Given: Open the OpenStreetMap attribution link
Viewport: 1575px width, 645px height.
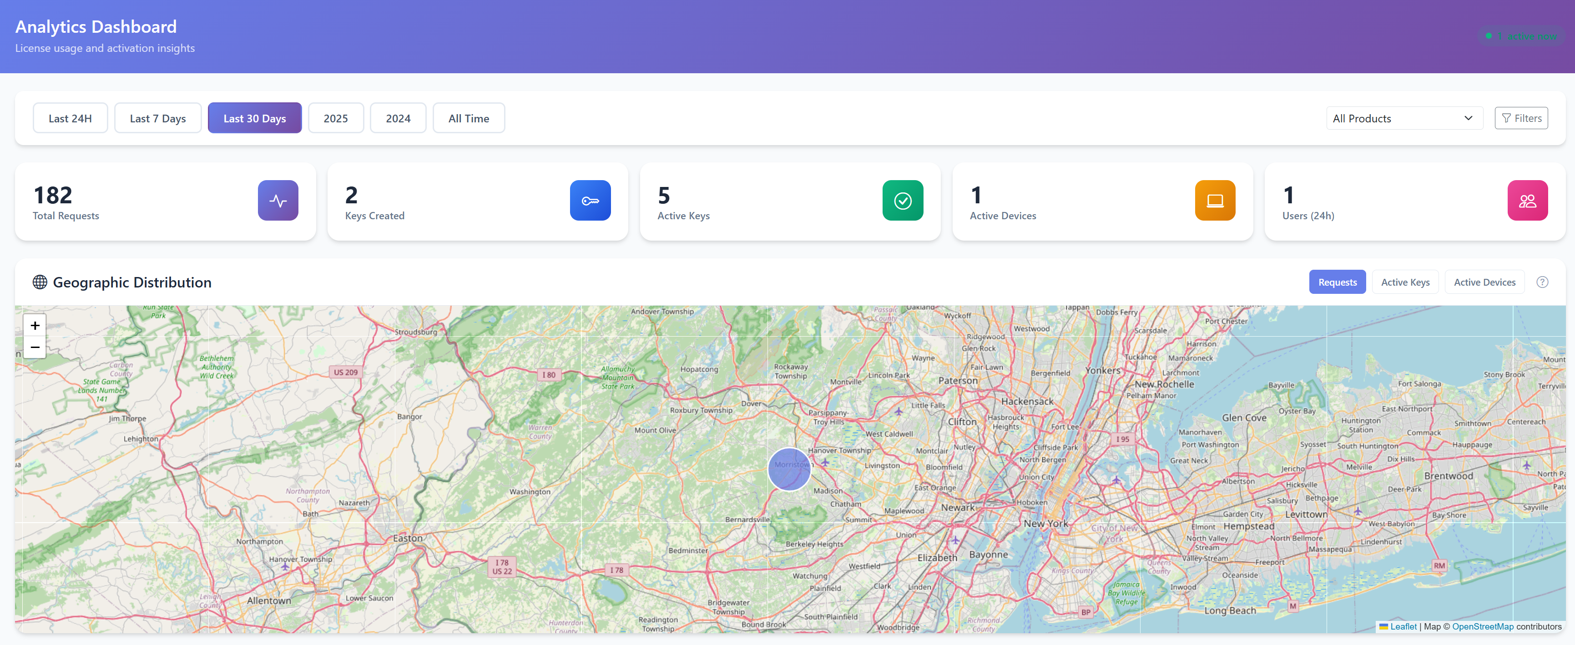Looking at the screenshot, I should 1482,627.
